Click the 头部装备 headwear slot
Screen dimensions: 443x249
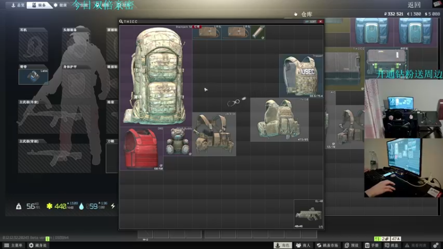coord(76,46)
